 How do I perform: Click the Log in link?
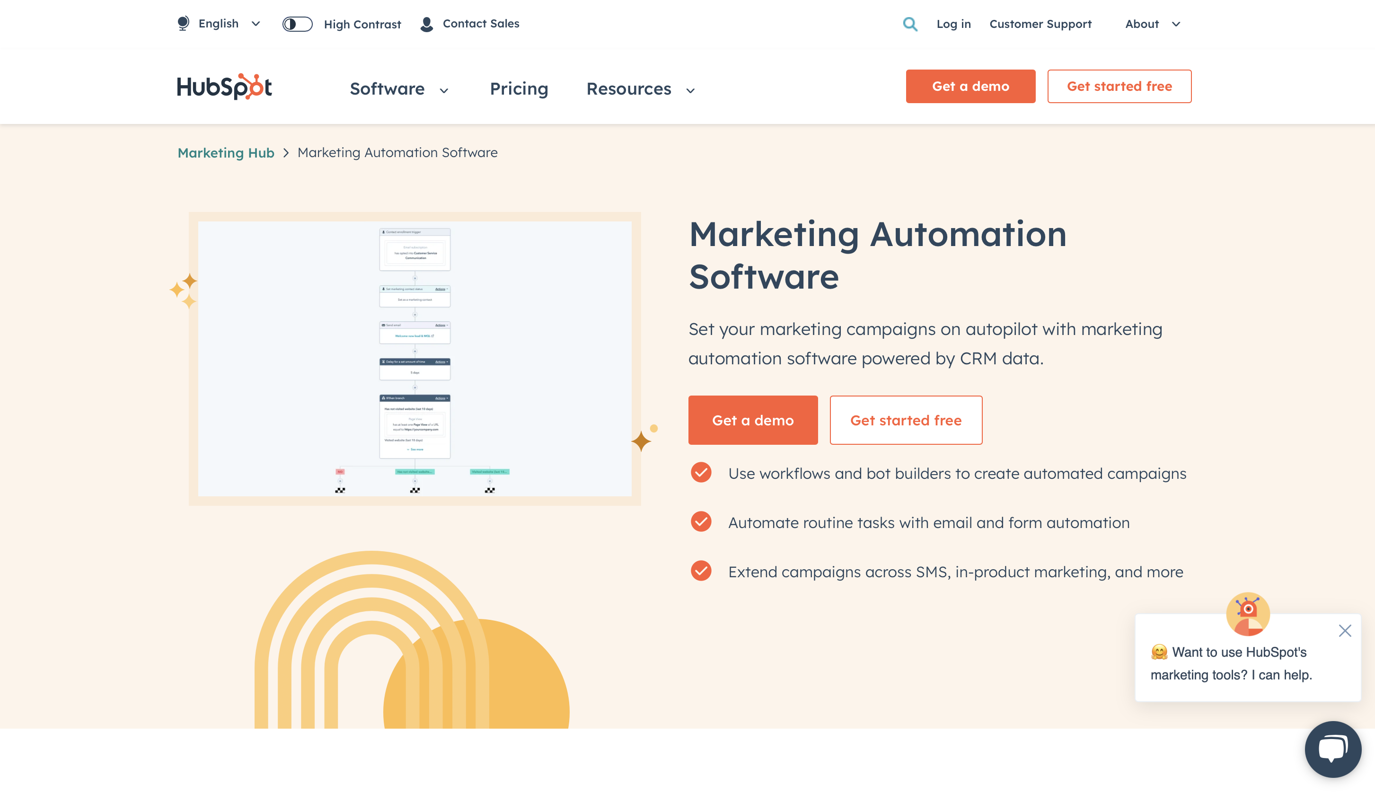coord(953,24)
